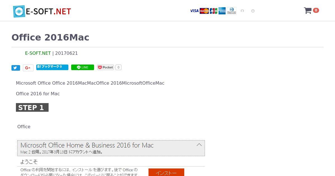Click the VISA payment icon

pyautogui.click(x=194, y=11)
